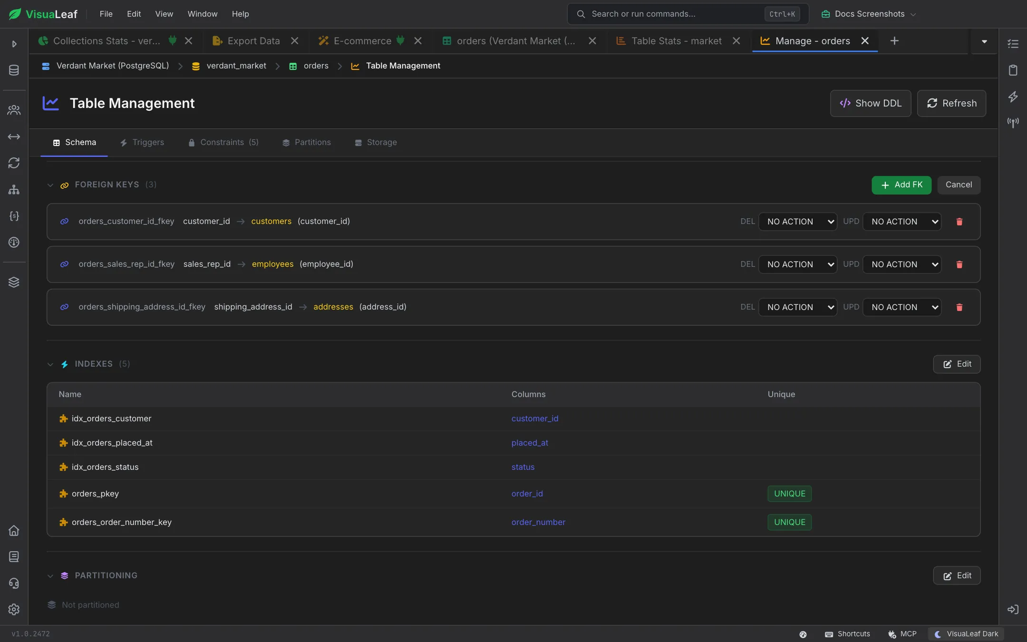Click the play arrow sidebar icon
This screenshot has width=1027, height=642.
14,44
